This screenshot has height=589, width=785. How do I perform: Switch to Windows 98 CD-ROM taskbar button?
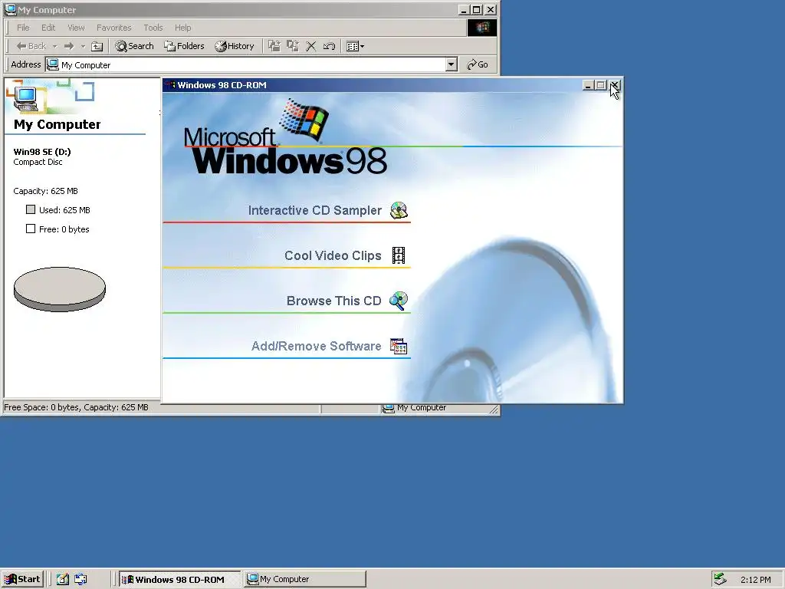pos(179,580)
